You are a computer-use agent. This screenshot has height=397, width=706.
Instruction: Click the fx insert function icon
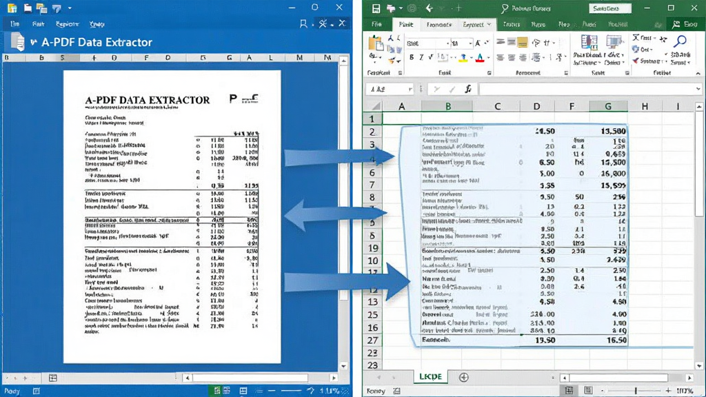[x=468, y=89]
